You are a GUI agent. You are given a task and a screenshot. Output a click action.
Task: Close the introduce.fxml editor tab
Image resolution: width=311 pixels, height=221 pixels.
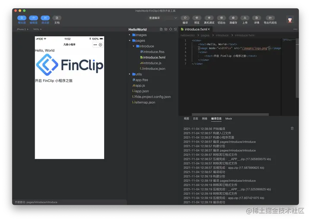point(209,29)
